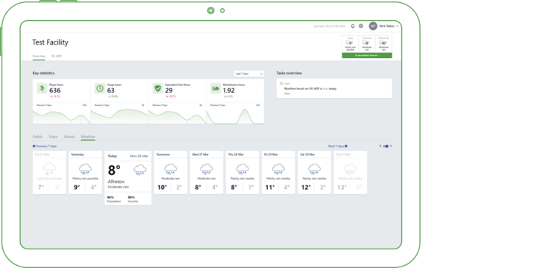Tick the Task checkbox in Tasks overview
The width and height of the screenshot is (537, 268).
pos(281,83)
